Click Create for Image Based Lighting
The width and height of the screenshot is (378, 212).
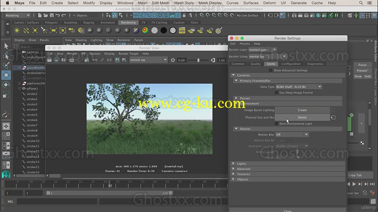(x=302, y=110)
